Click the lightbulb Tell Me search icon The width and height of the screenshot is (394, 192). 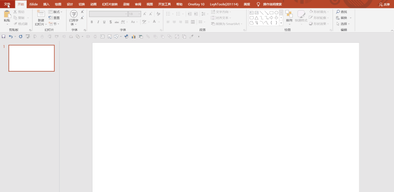[258, 4]
